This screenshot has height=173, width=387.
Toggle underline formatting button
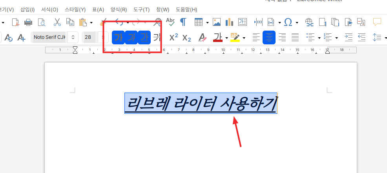[144, 38]
